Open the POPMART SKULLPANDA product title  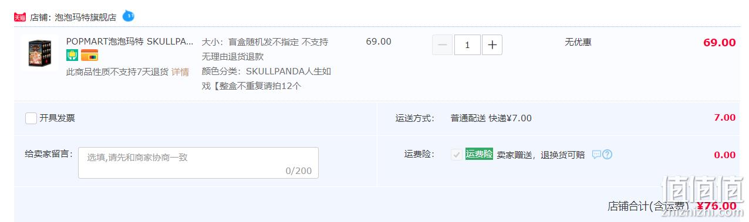pyautogui.click(x=130, y=42)
